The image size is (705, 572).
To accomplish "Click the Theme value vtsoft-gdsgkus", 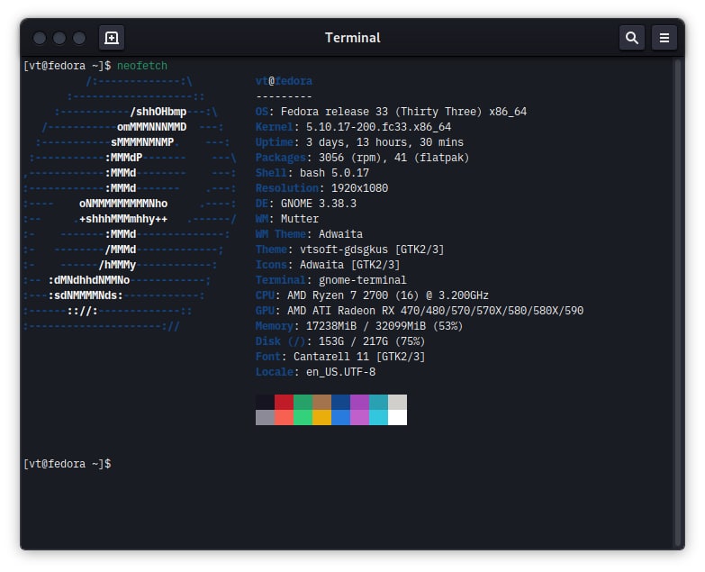I will click(344, 250).
